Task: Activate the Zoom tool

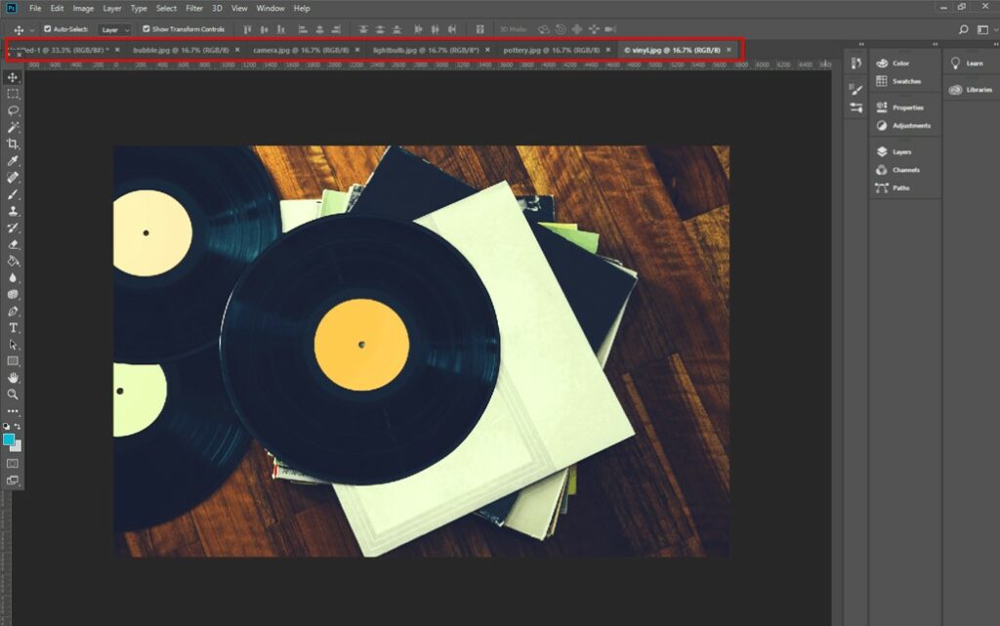Action: click(x=13, y=395)
